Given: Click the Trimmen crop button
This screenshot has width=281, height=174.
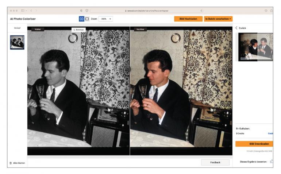Looking at the screenshot, I should point(78,30).
